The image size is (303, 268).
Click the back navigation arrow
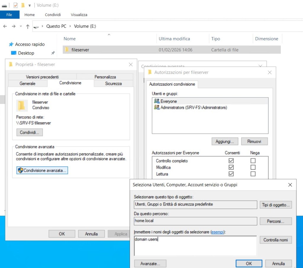(x=5, y=26)
